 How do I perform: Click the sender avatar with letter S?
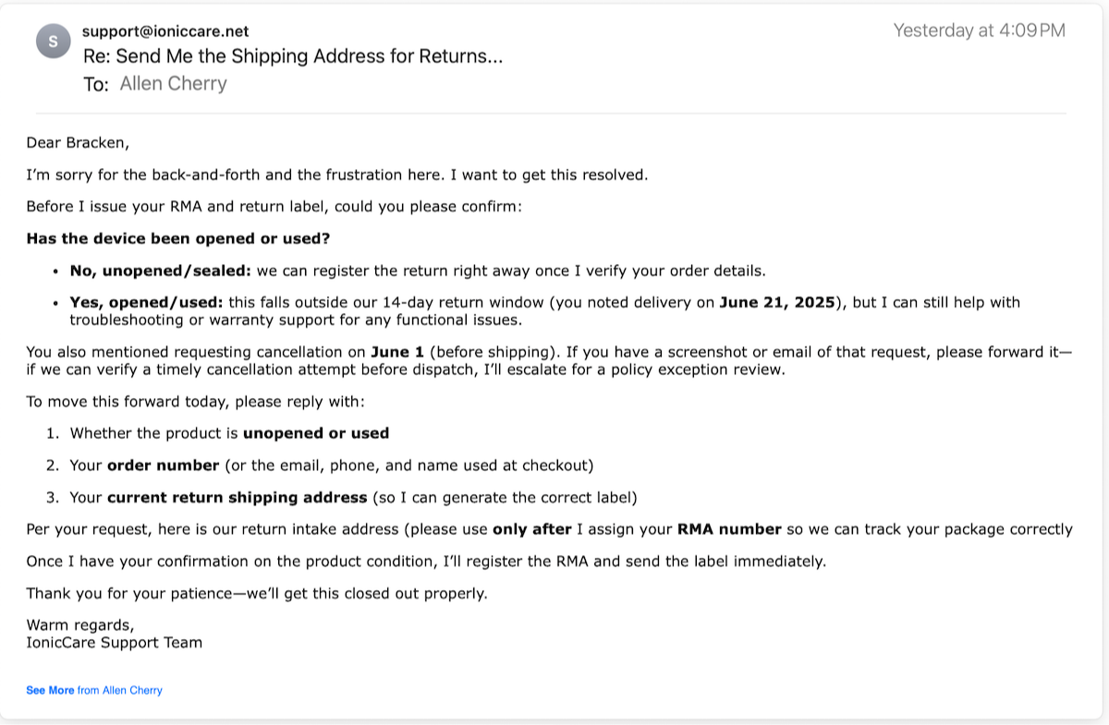click(53, 42)
